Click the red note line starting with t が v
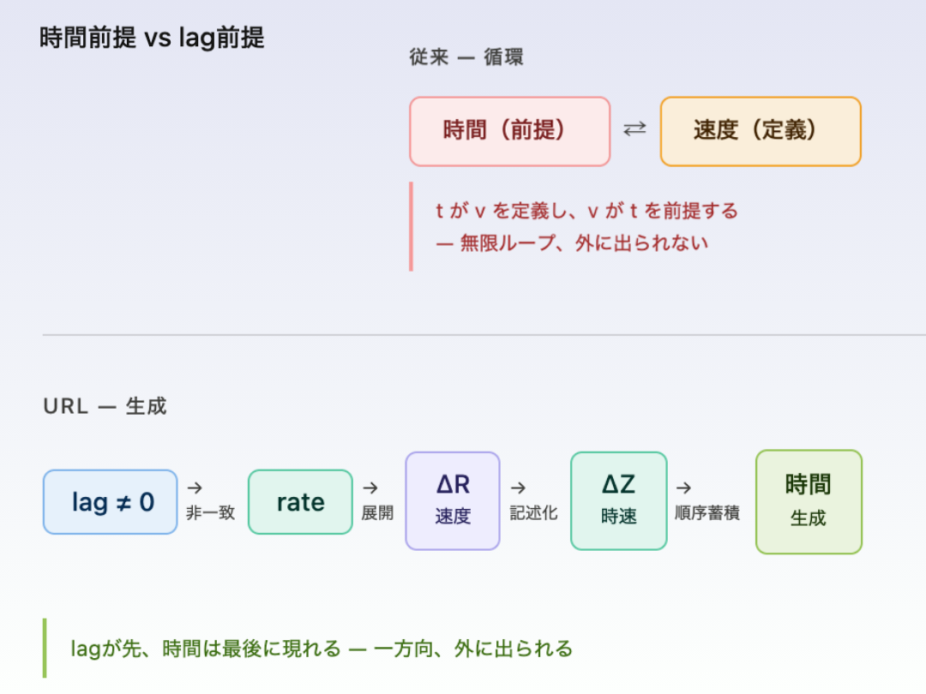 coord(586,211)
